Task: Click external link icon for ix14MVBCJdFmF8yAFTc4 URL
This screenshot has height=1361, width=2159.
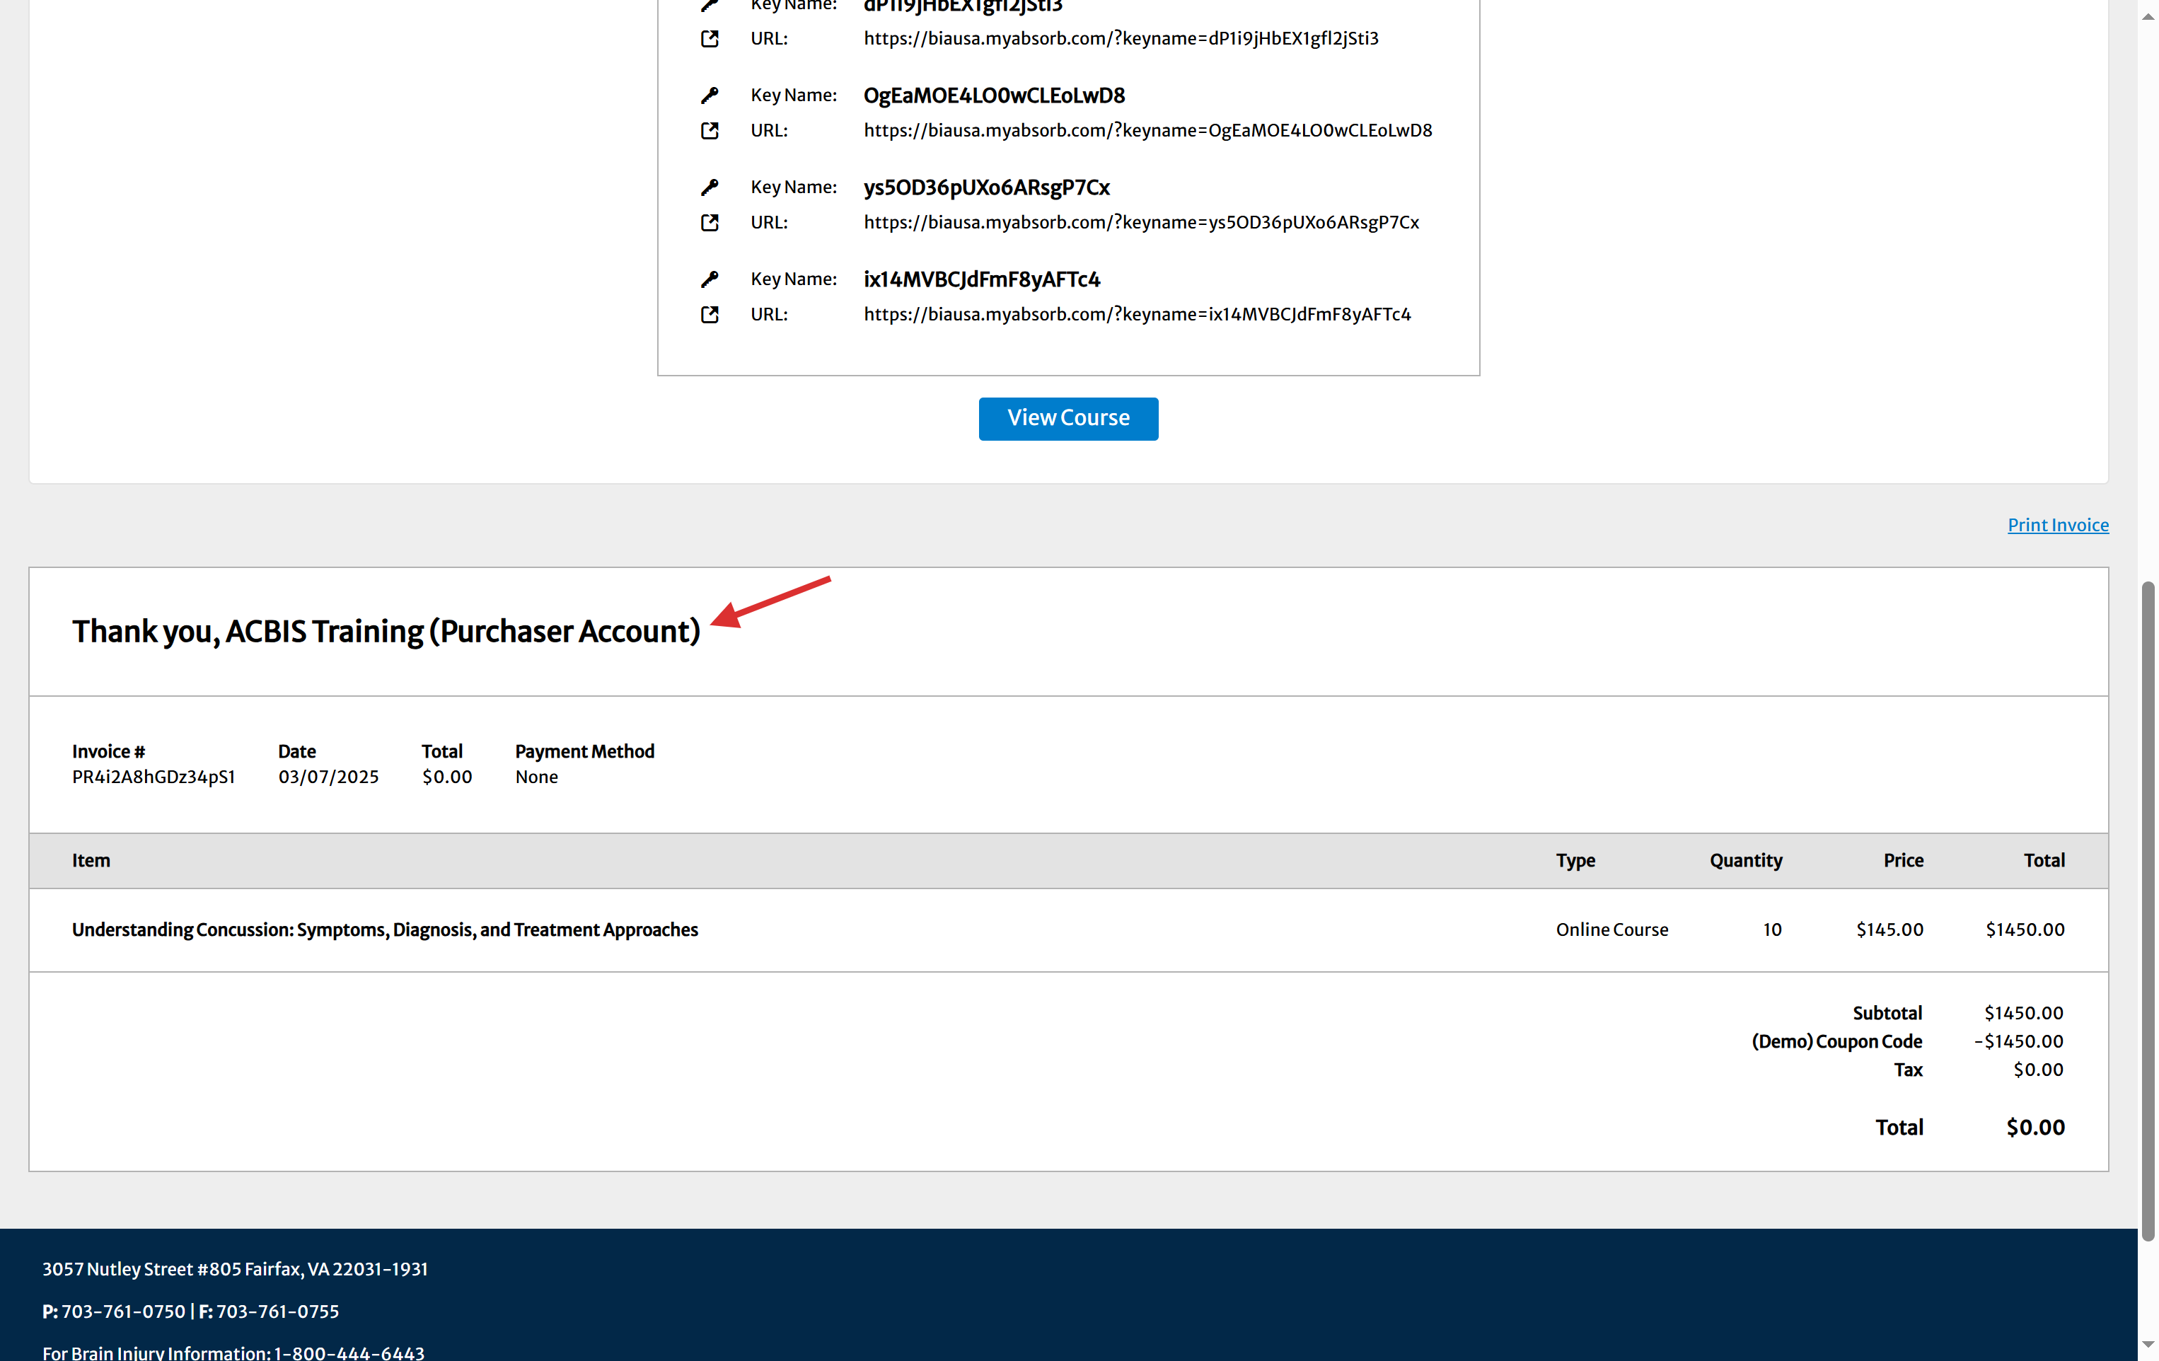Action: [710, 315]
